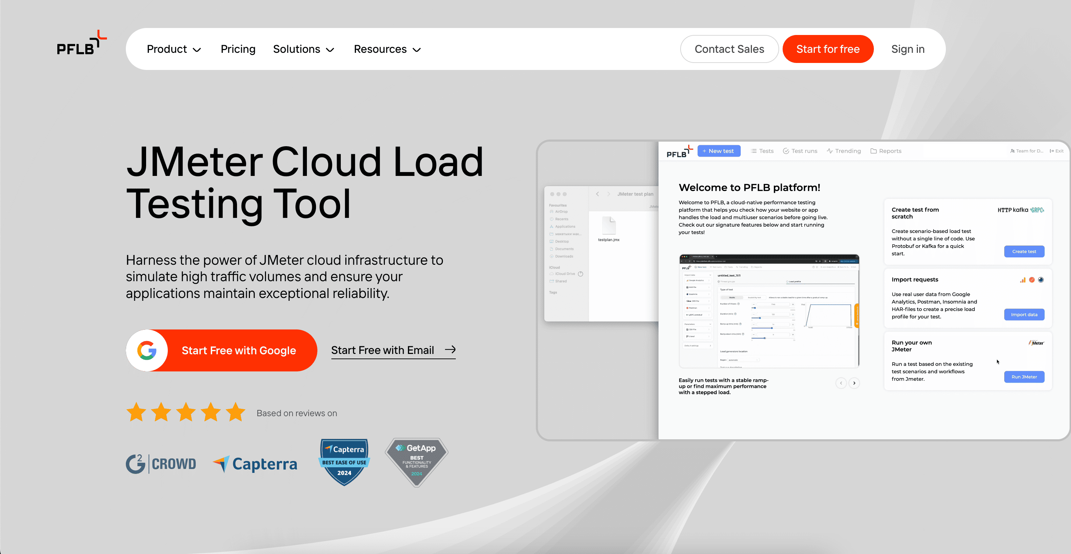Image resolution: width=1071 pixels, height=554 pixels.
Task: Click the Run JMeter button
Action: click(1024, 377)
